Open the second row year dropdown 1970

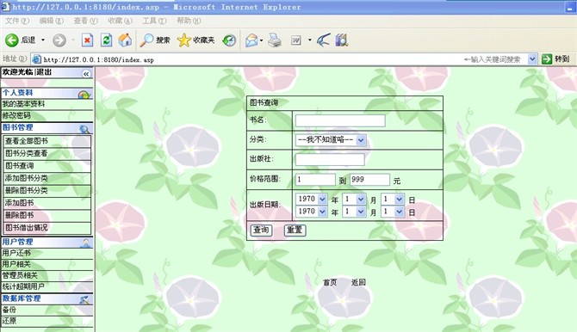[x=311, y=212]
